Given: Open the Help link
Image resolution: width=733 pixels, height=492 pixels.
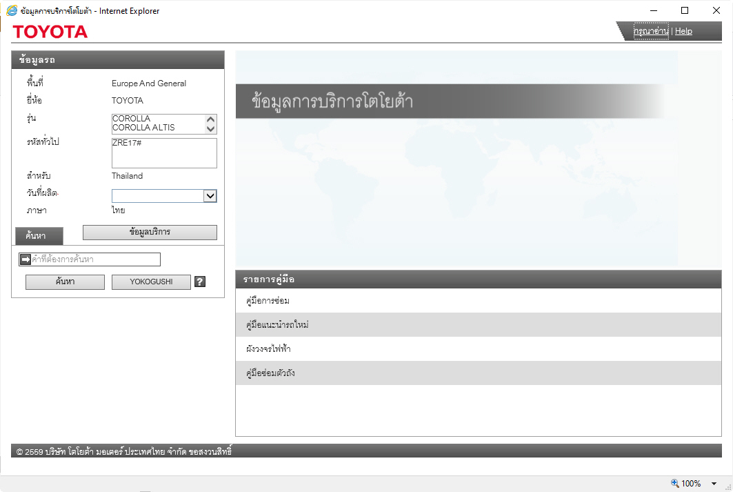Looking at the screenshot, I should pos(683,31).
